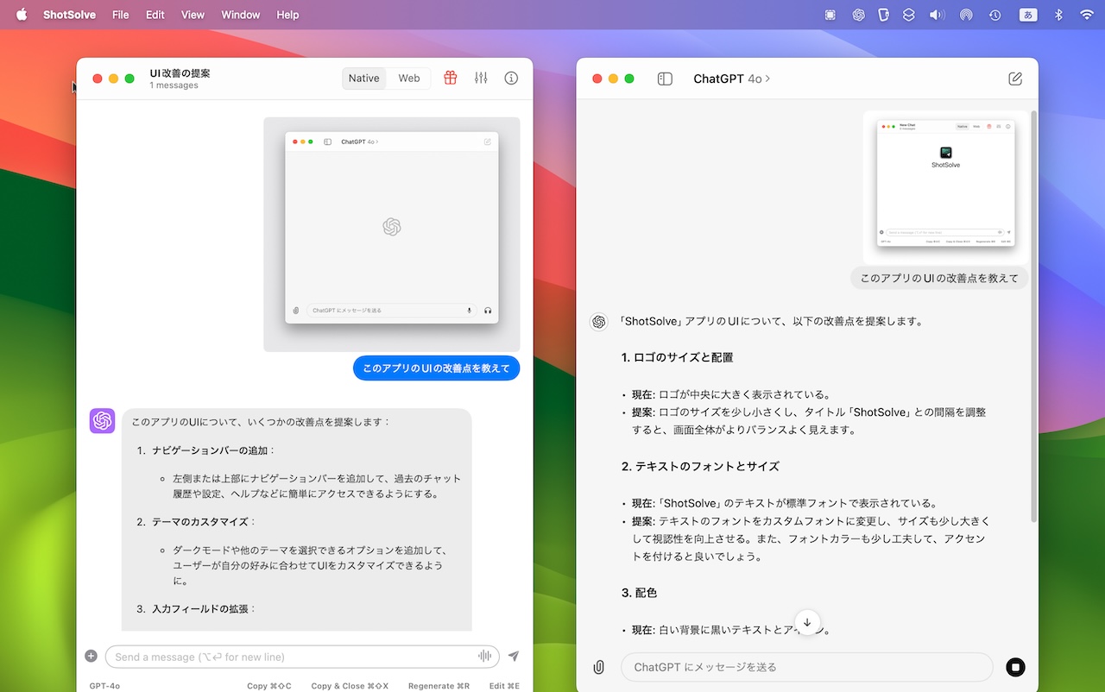
Task: Open the Edit menu
Action: (x=155, y=15)
